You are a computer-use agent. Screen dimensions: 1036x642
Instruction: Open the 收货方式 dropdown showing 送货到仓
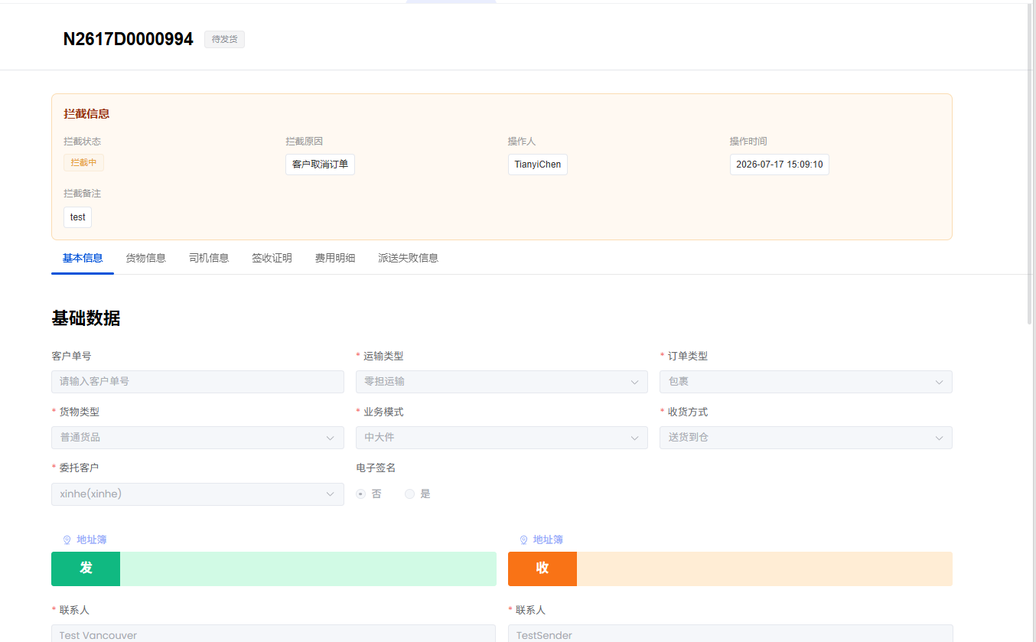tap(806, 438)
